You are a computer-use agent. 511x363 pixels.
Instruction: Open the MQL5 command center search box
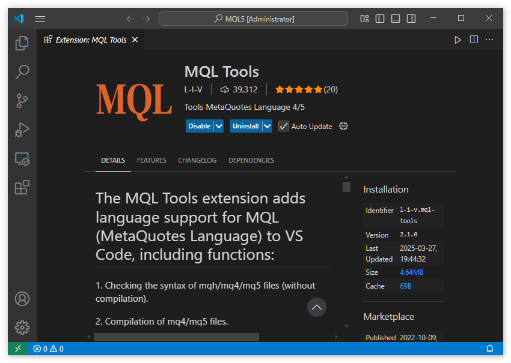[x=253, y=19]
